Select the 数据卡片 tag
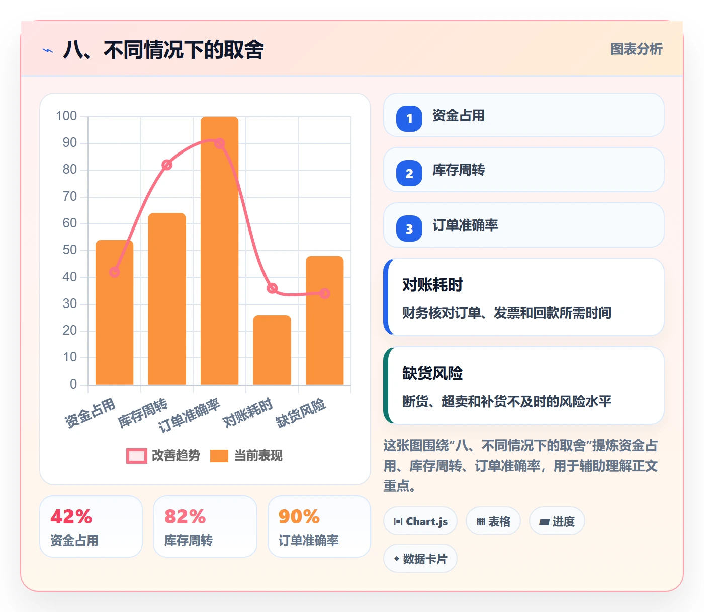The image size is (704, 612). point(420,559)
